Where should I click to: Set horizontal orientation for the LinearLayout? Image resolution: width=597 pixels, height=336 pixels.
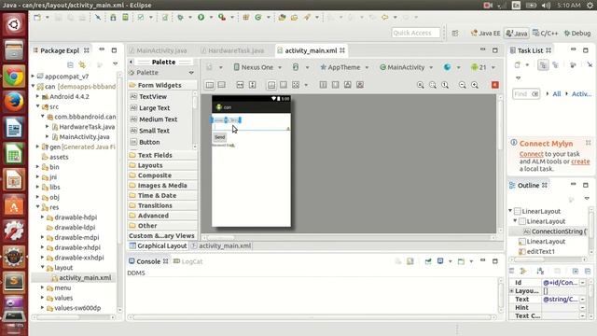pos(209,85)
